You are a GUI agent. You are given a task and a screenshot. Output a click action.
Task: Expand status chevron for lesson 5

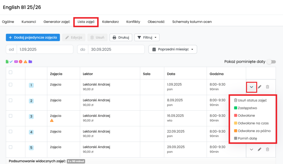tap(252, 149)
